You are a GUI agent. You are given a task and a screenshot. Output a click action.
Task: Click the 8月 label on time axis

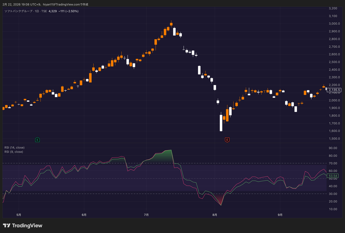215,215
